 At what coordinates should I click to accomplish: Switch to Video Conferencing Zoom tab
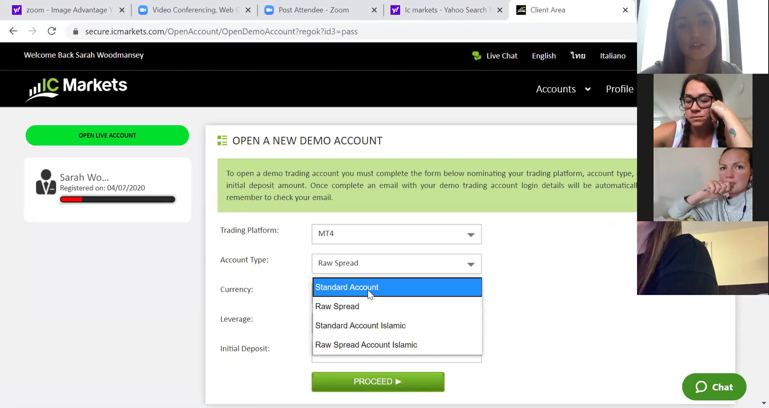coord(192,10)
